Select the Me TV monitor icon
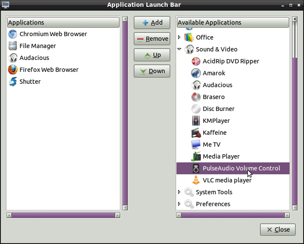Viewport: 304px width, 244px height. 196,145
